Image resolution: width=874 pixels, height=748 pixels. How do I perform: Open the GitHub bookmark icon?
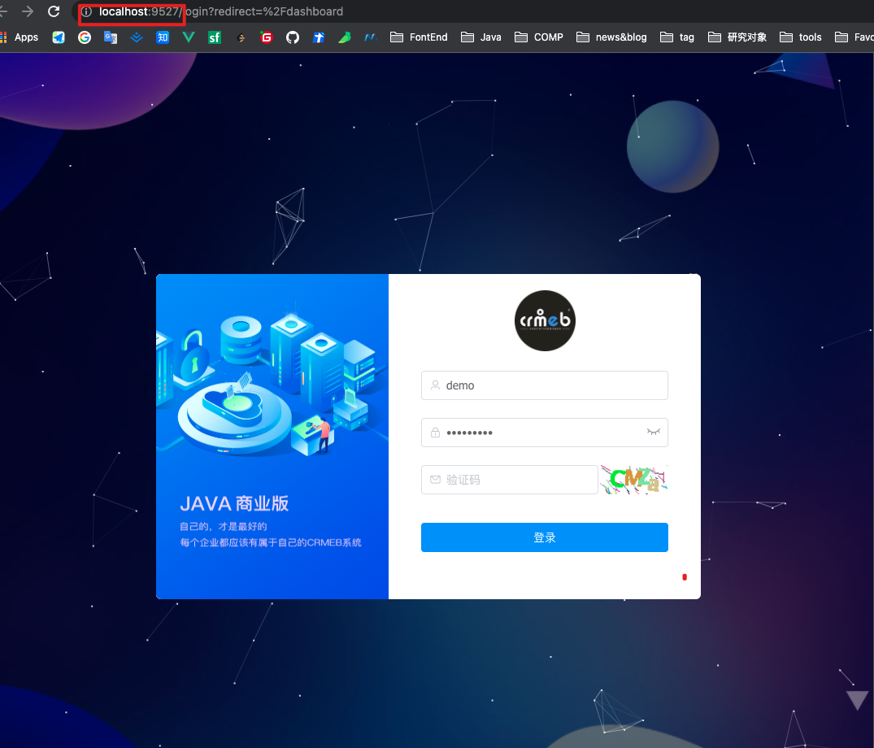pos(292,37)
